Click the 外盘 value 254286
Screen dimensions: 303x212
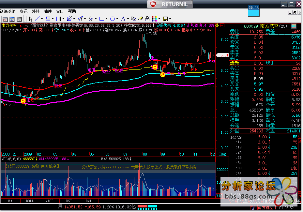pyautogui.click(x=256, y=131)
